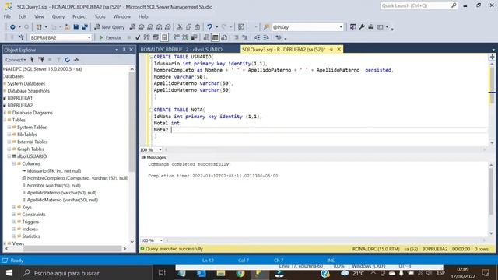Click the Cut scissors icon
This screenshot has width=498, height=280.
(x=180, y=27)
